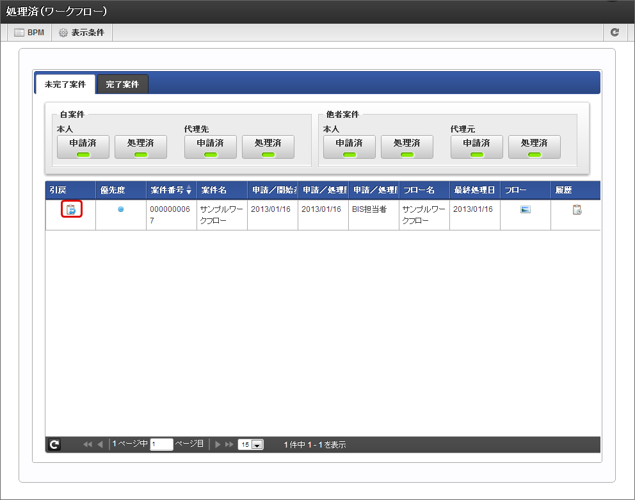The width and height of the screenshot is (635, 500).
Task: Toggle 他者案件 代理元 申請済 filter
Action: tap(476, 147)
